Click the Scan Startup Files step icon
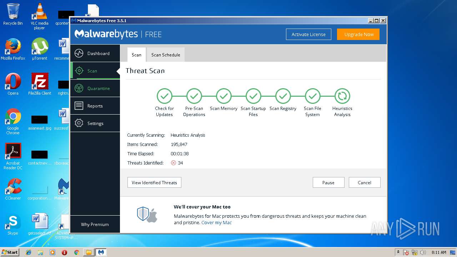457x257 pixels. [253, 96]
